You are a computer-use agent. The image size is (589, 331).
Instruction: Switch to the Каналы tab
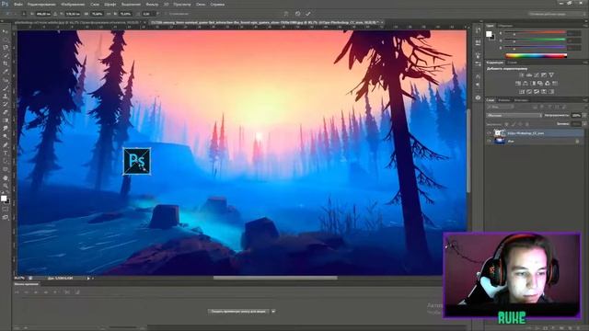coord(503,100)
